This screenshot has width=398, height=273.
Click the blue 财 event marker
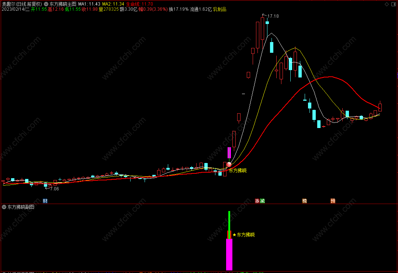coord(45,201)
